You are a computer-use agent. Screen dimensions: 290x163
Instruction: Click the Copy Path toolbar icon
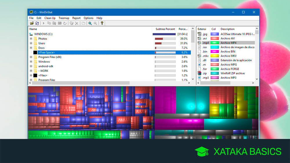[x=49, y=23]
